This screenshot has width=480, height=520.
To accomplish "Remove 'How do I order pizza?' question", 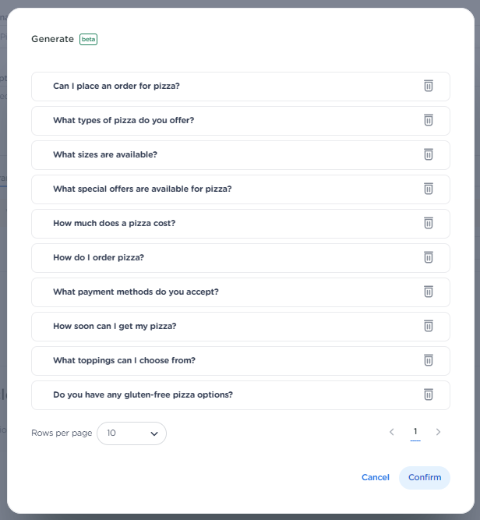I will point(428,257).
